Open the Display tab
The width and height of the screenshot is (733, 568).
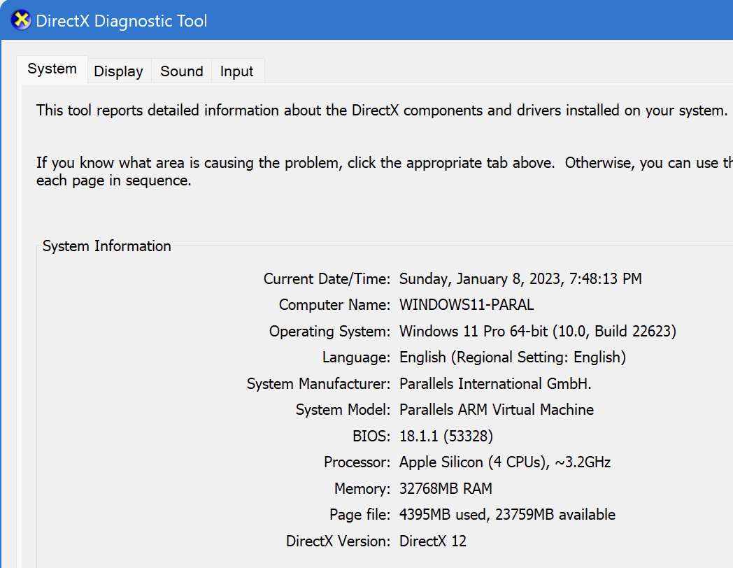coord(119,71)
